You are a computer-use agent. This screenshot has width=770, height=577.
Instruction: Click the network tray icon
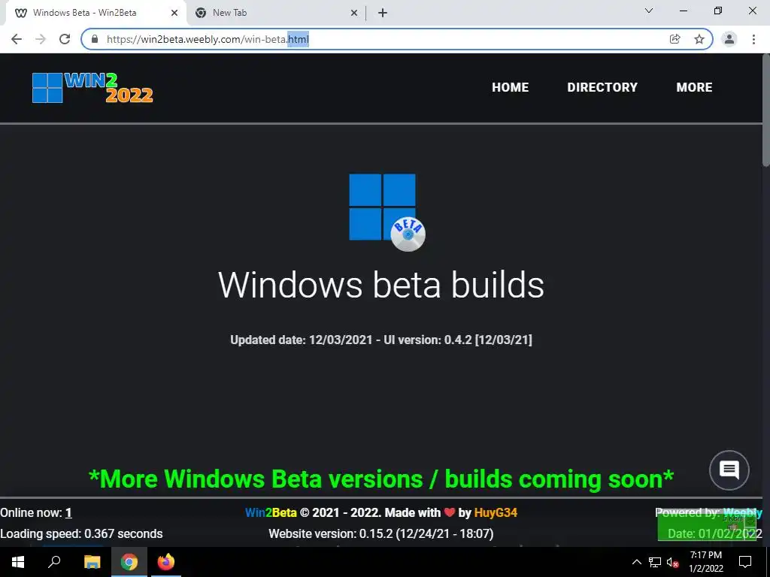pyautogui.click(x=655, y=562)
